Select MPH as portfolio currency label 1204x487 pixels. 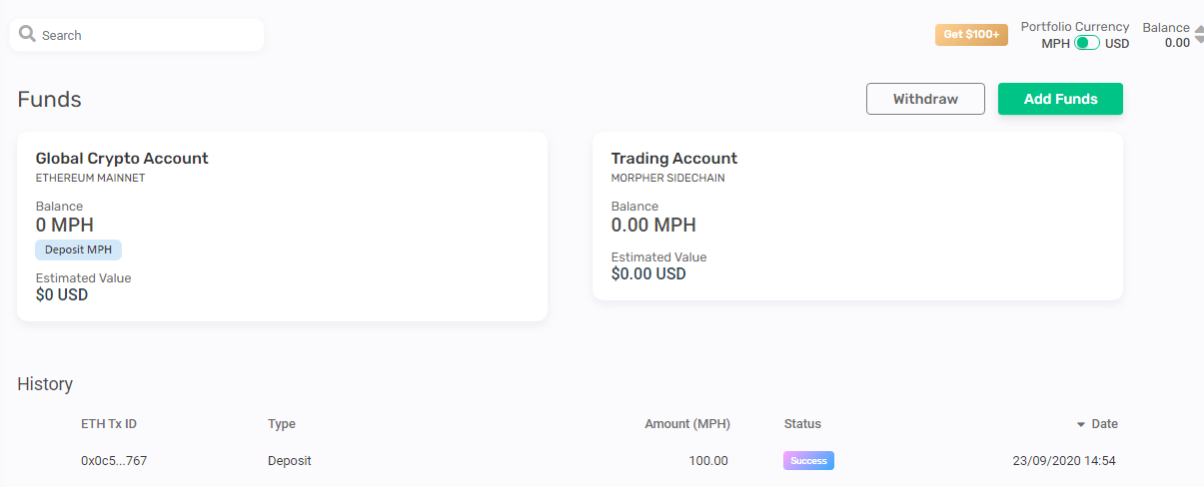(x=1055, y=44)
